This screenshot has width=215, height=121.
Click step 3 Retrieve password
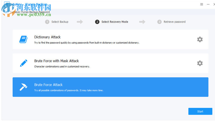(171, 22)
